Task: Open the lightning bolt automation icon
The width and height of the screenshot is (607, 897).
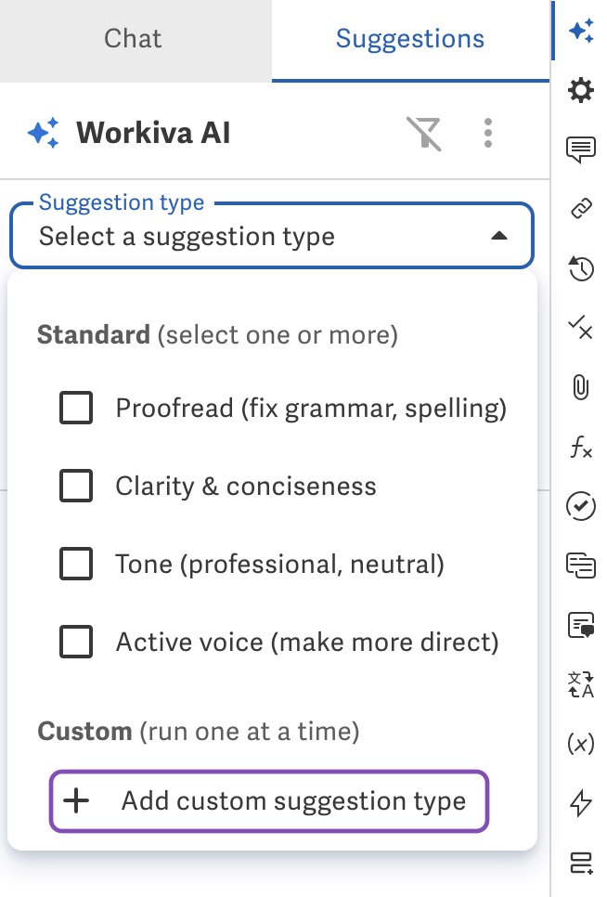Action: coord(581,803)
